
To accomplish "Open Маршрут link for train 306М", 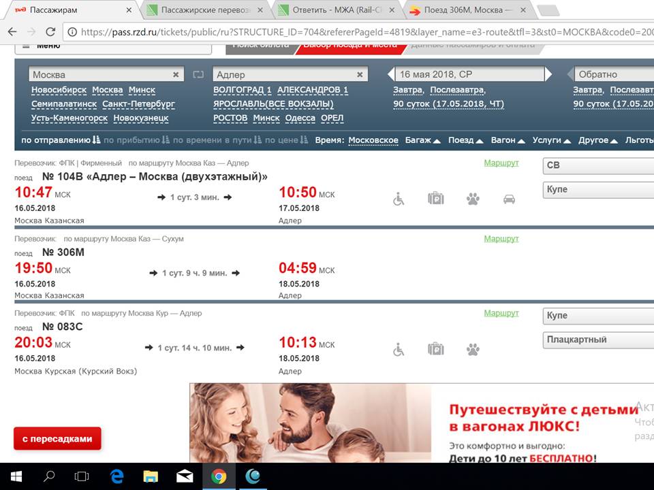I will [501, 239].
